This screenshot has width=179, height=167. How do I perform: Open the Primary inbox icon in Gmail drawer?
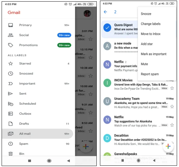pyautogui.click(x=11, y=25)
